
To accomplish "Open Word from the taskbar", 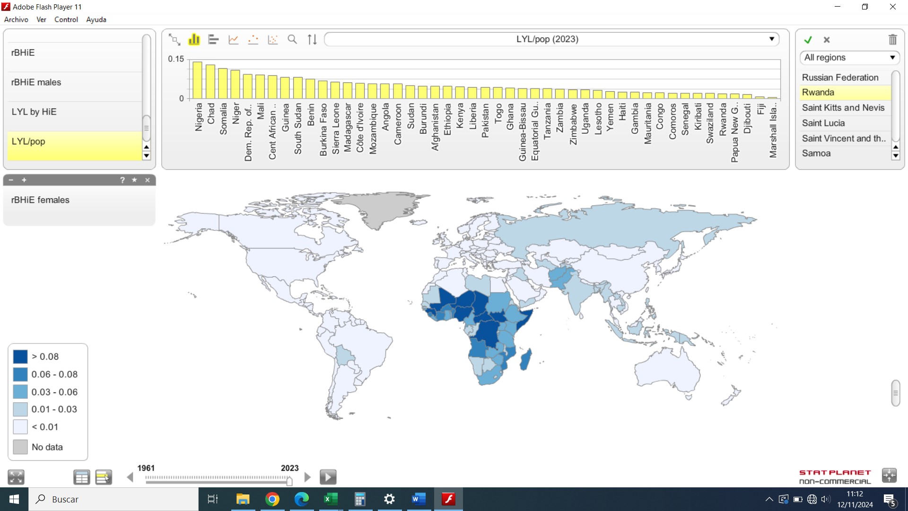I will 419,499.
